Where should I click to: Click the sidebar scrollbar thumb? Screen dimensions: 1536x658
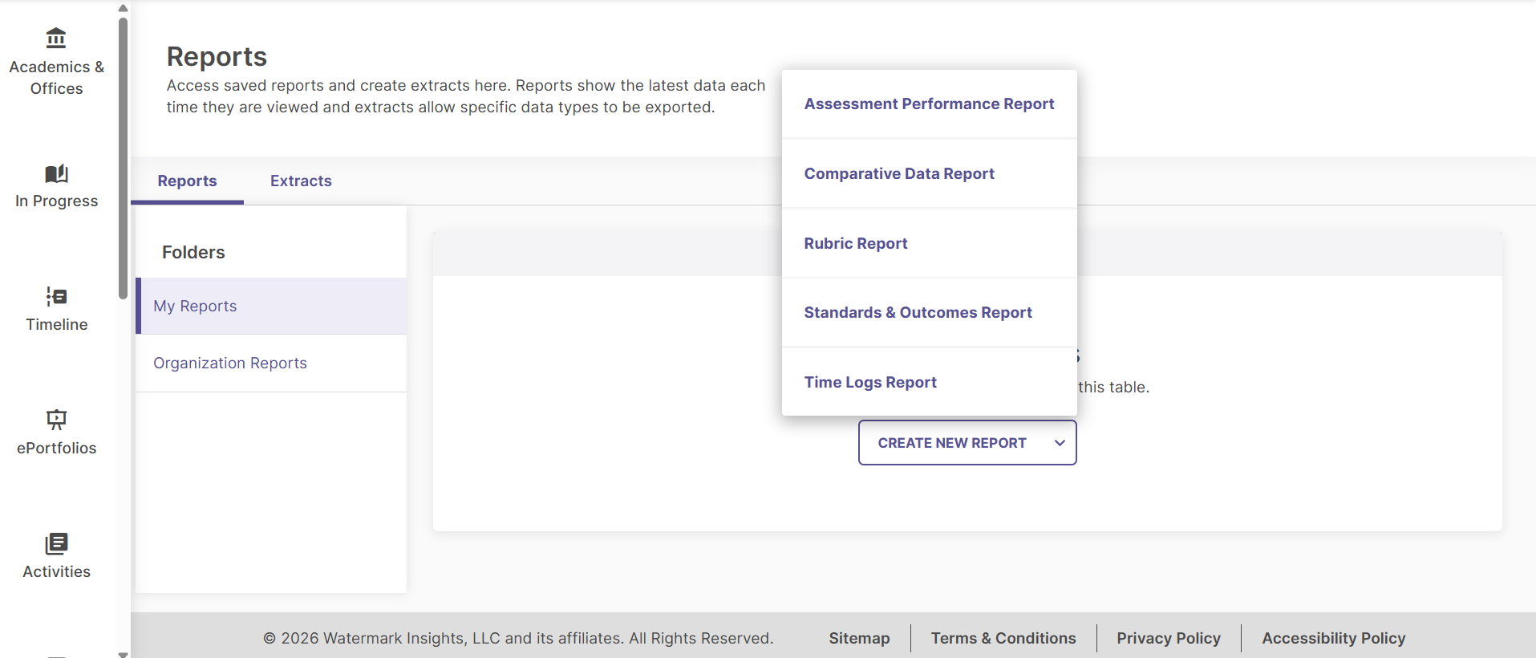tap(123, 158)
